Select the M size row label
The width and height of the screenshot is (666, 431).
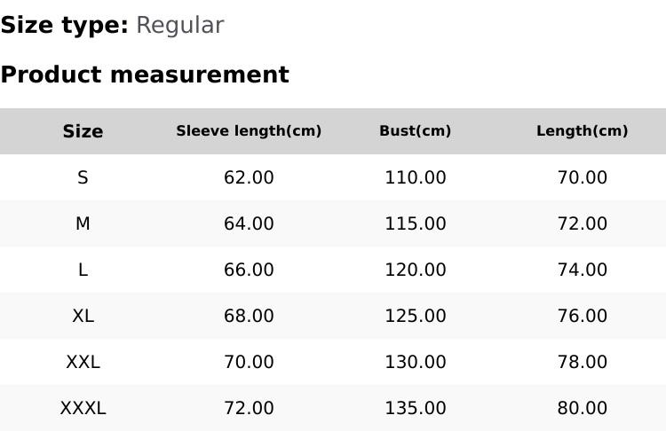tap(83, 223)
